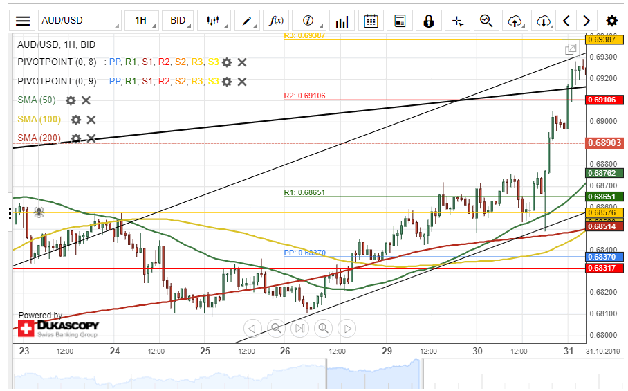Zoom in using chart overlay magnifier plus
Image resolution: width=628 pixels, height=391 pixels.
[x=323, y=328]
